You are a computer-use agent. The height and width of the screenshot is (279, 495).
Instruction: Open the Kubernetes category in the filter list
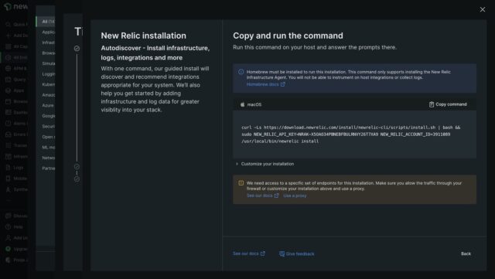pyautogui.click(x=48, y=84)
